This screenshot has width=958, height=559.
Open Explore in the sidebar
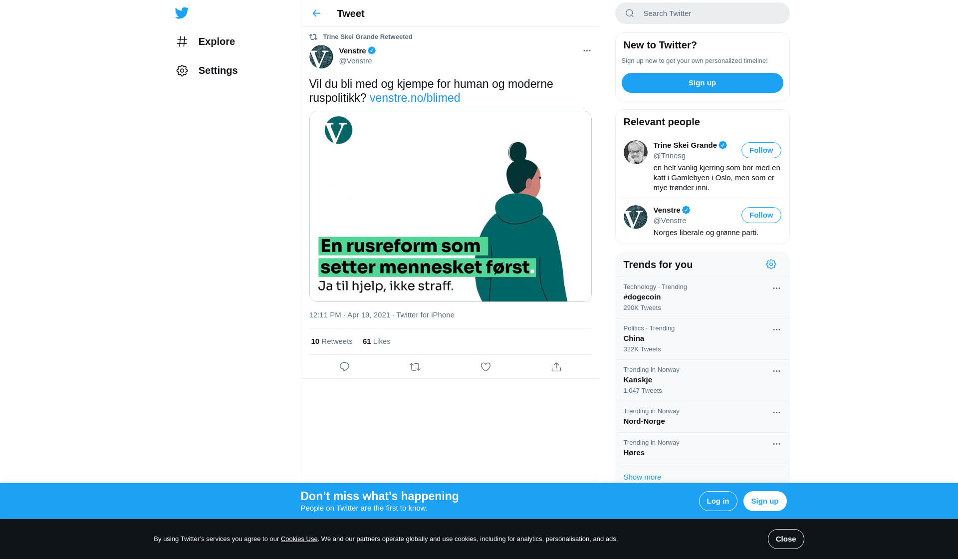coord(206,41)
